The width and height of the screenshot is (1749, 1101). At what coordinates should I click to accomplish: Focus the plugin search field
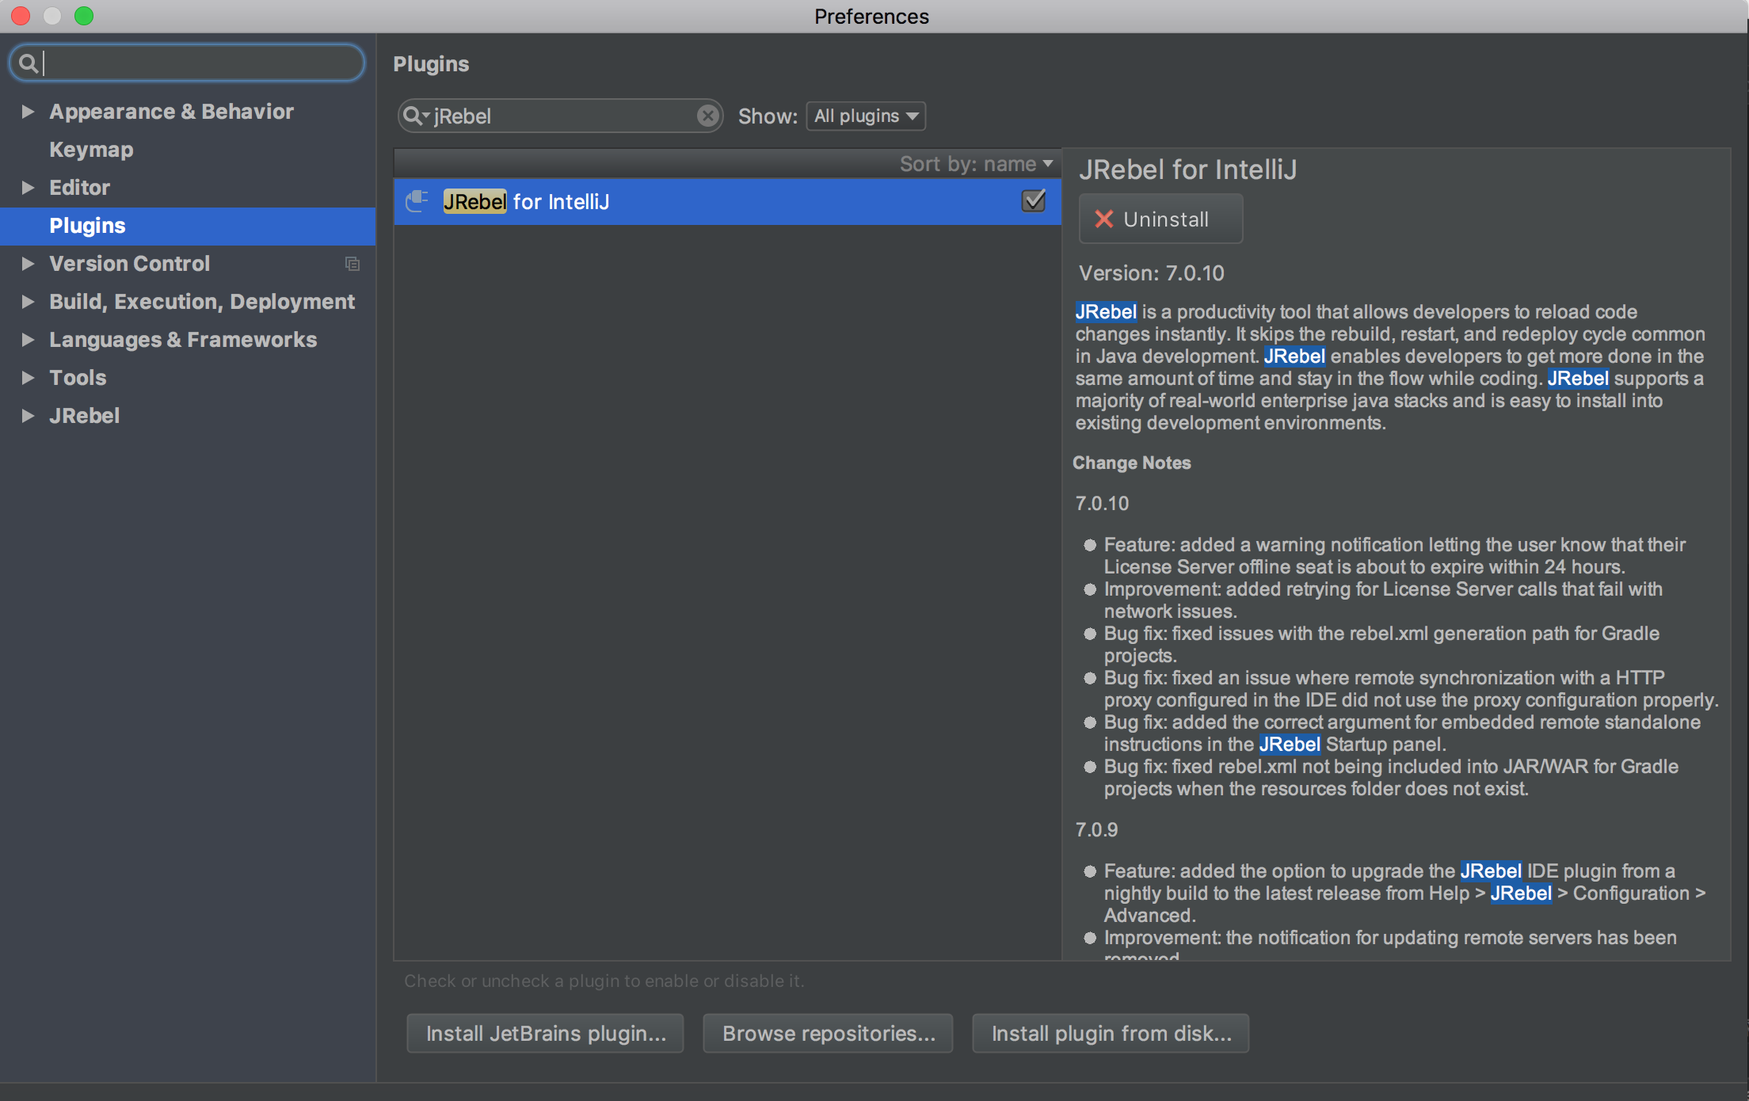[560, 116]
